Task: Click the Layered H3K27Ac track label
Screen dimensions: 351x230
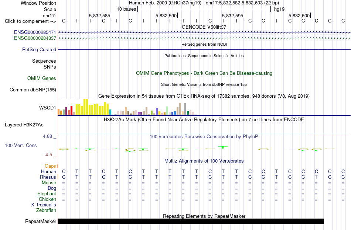Action: tap(24, 125)
